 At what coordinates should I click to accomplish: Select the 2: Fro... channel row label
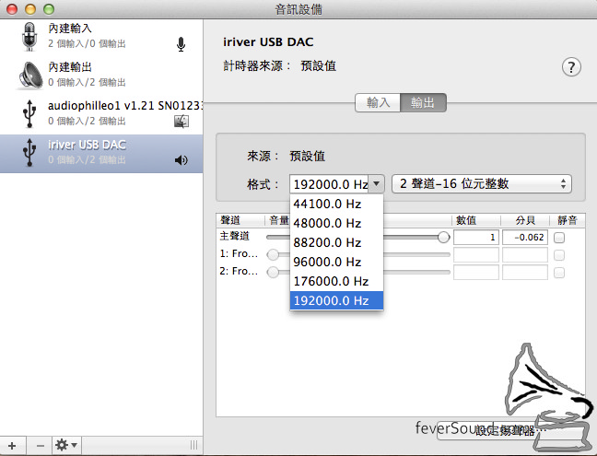point(239,271)
